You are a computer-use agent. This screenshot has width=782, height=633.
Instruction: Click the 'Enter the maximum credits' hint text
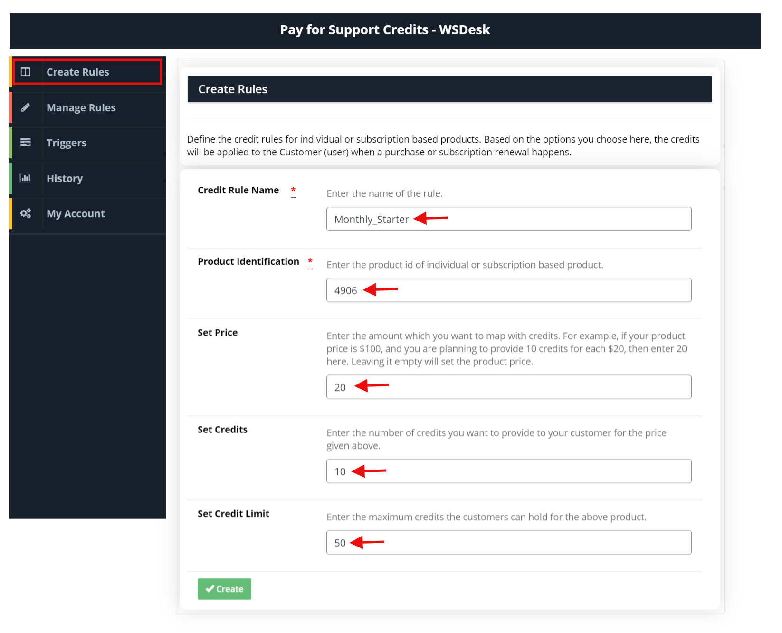(486, 517)
